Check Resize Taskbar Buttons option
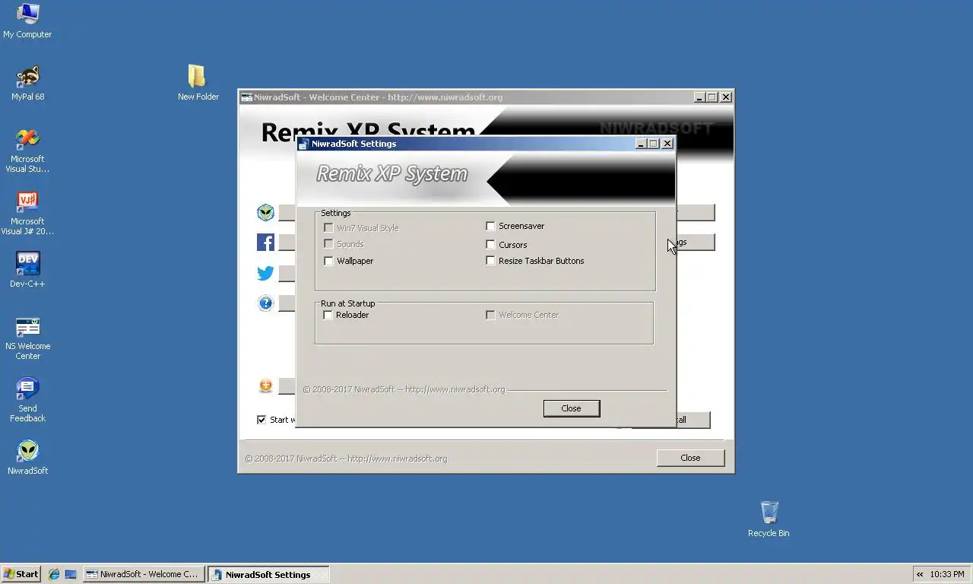973x584 pixels. [x=490, y=261]
